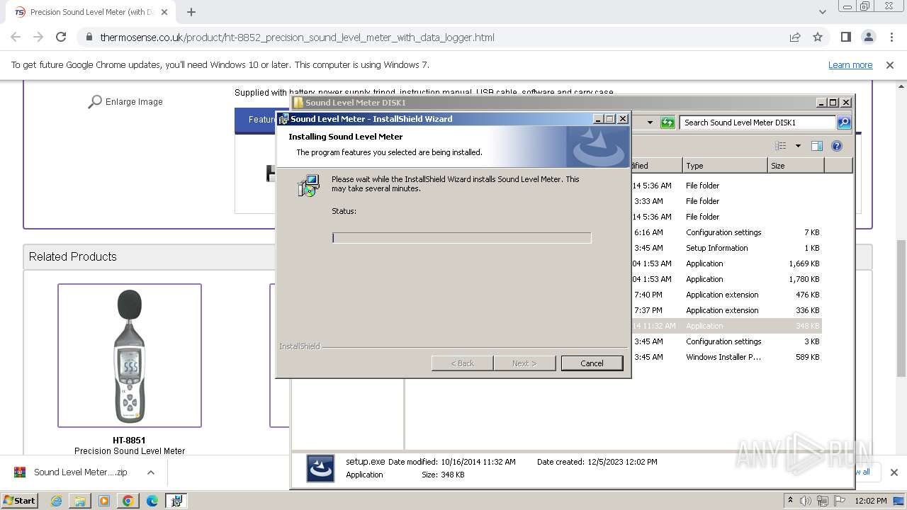The height and width of the screenshot is (510, 907).
Task: Open the Explorer address bar history dropdown
Action: click(x=650, y=123)
